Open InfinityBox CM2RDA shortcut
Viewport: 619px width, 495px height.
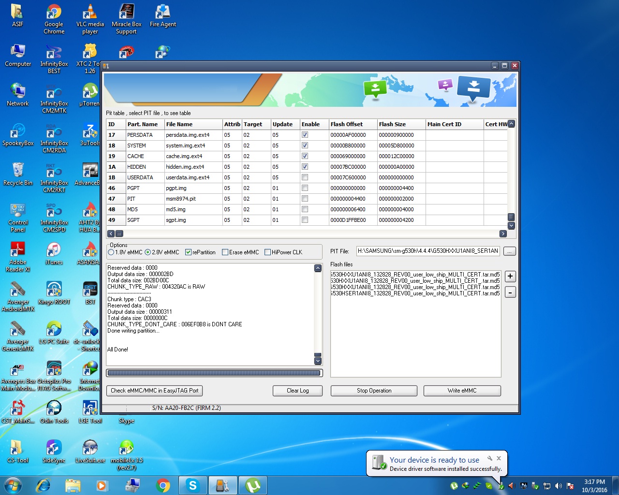pyautogui.click(x=54, y=138)
